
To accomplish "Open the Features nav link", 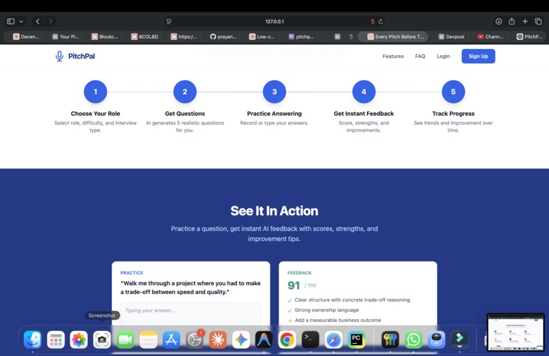I will point(393,56).
